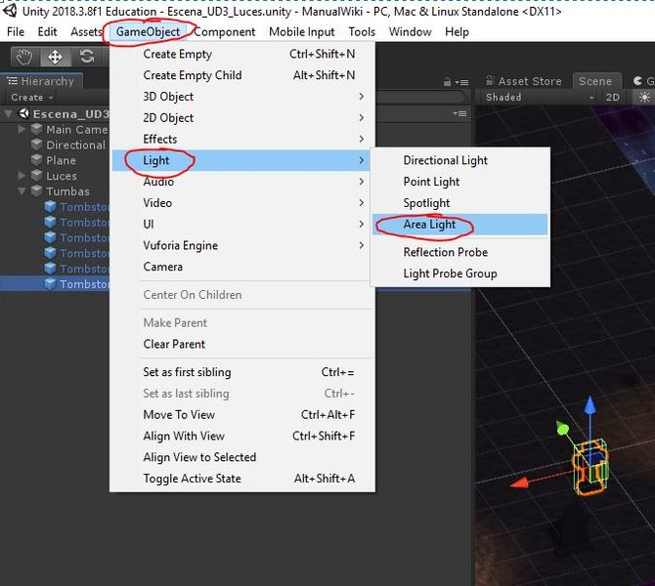Expand the 3D Object submenu
The height and width of the screenshot is (586, 655).
tap(242, 97)
